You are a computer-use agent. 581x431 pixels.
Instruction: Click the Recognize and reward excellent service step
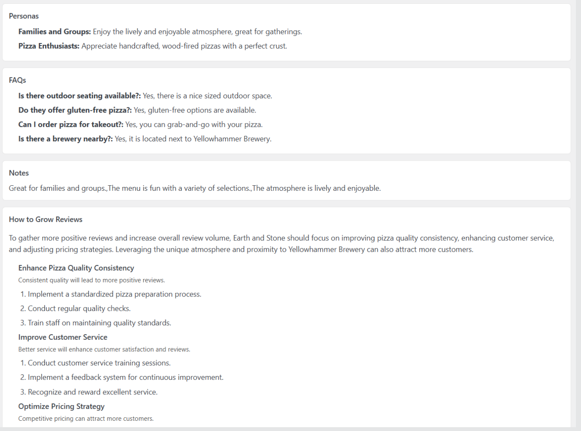coord(92,392)
